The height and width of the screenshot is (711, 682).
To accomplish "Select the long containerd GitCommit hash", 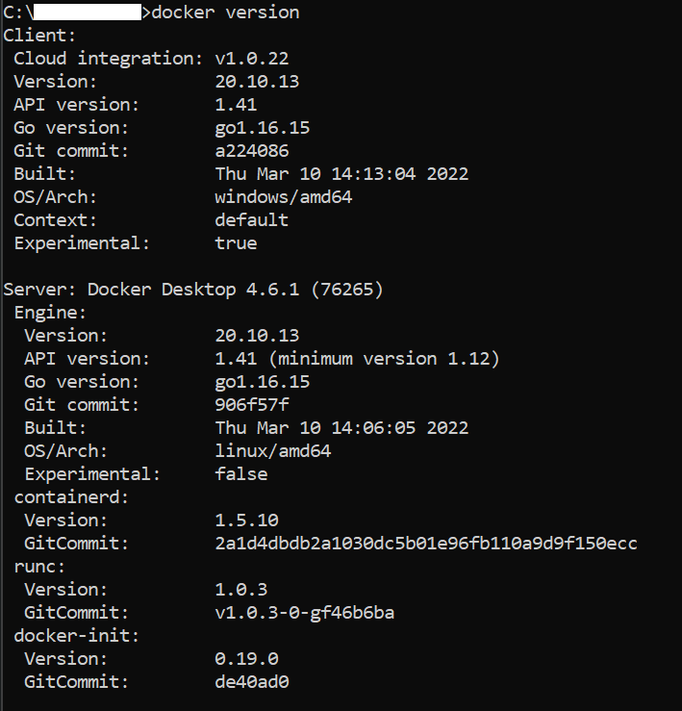I will click(x=426, y=544).
